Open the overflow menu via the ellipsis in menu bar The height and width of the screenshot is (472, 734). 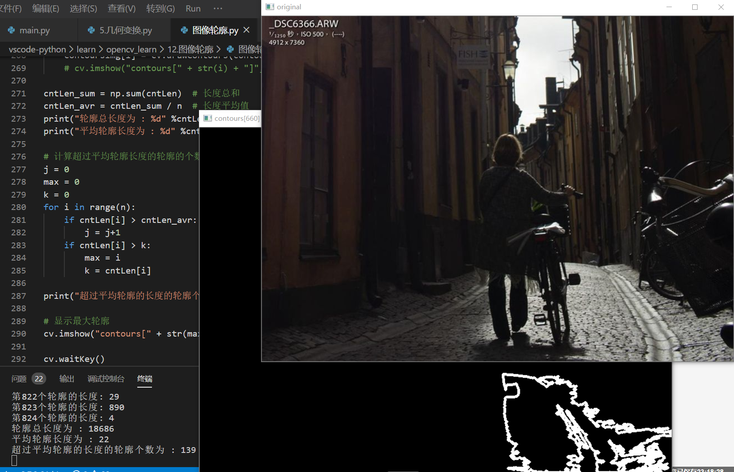217,8
